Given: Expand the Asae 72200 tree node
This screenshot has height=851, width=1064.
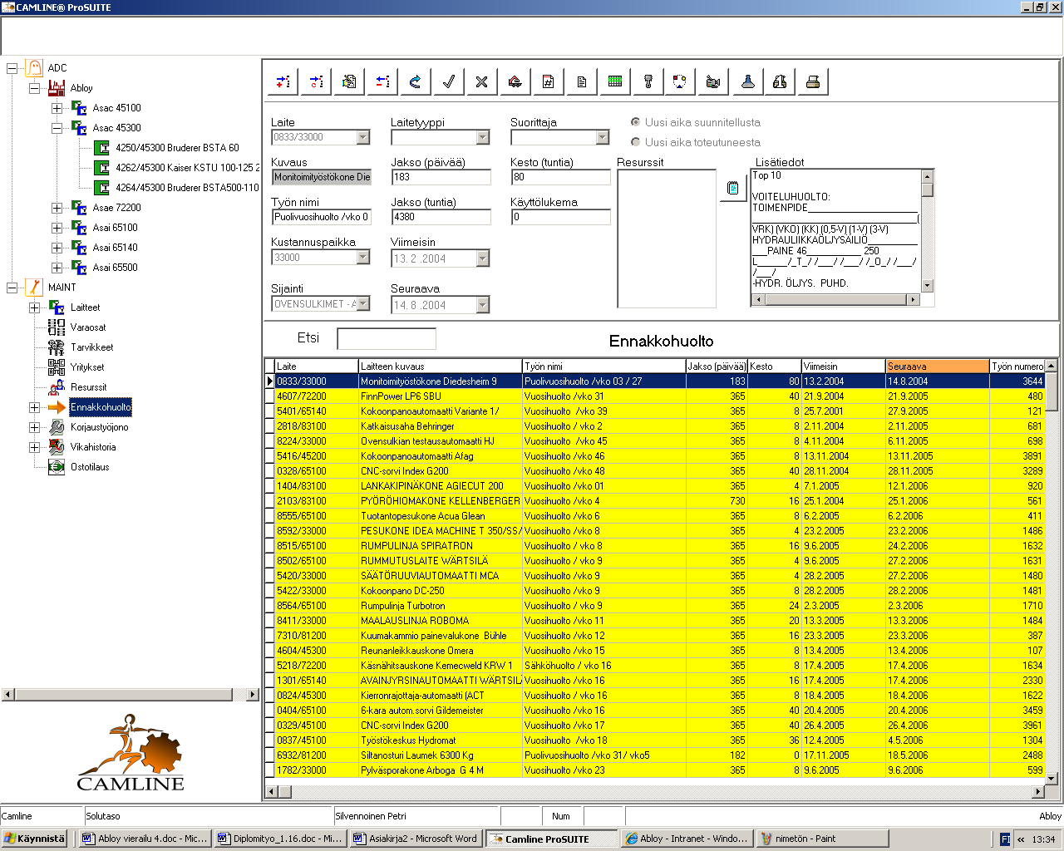Looking at the screenshot, I should (x=57, y=208).
